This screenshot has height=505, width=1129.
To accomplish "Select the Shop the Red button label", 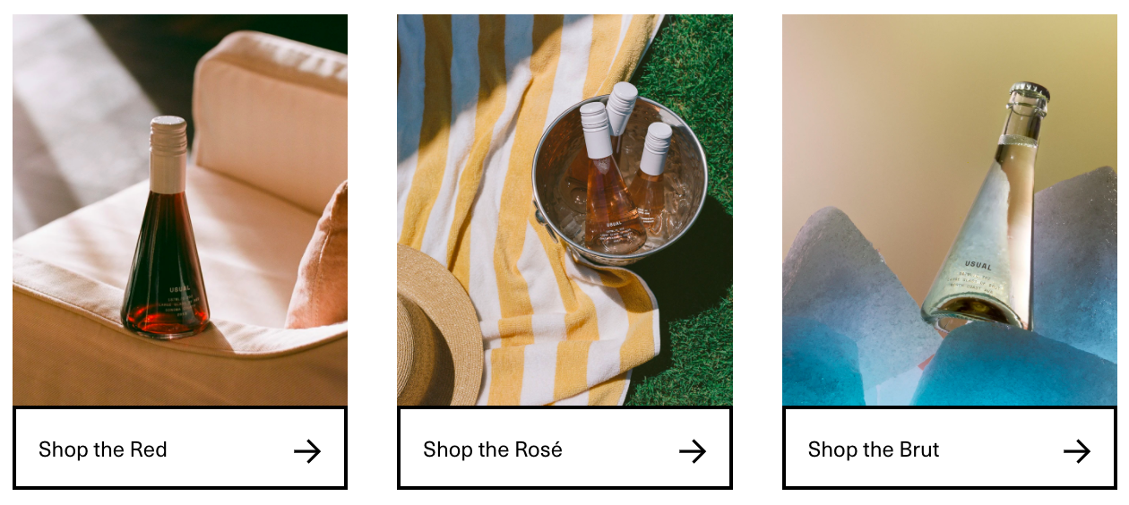I will (103, 449).
